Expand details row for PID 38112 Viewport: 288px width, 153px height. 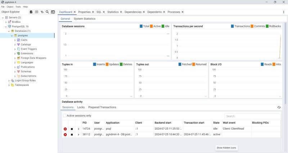[78, 135]
